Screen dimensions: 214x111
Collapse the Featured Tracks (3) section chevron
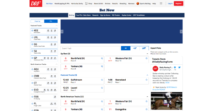point(147,75)
